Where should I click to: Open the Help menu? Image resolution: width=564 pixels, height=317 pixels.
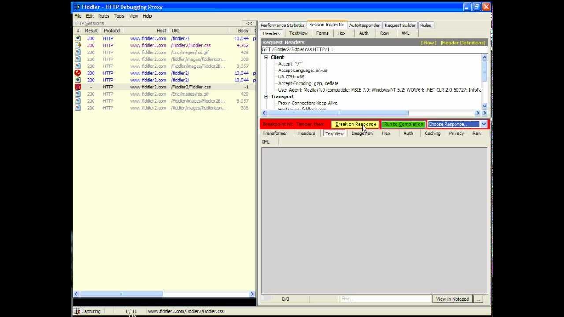(x=147, y=16)
